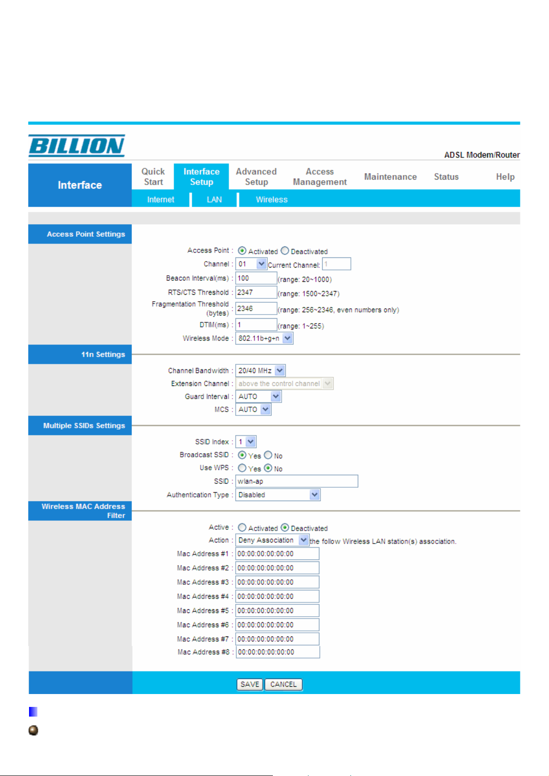This screenshot has height=776, width=549.
Task: Click the DTIM input field
Action: coord(256,325)
